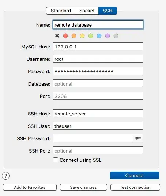Enable Connect using SSL checkbox
The height and width of the screenshot is (196, 166).
tap(56, 160)
